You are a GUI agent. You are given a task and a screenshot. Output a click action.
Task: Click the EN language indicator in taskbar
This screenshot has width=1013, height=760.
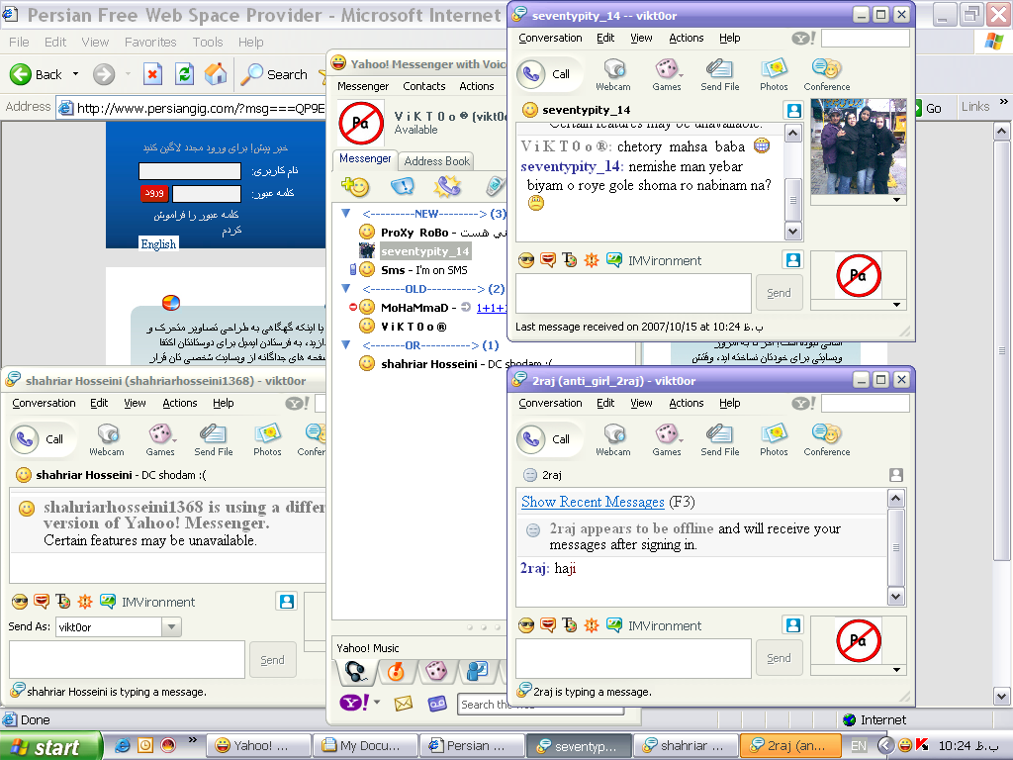tap(858, 746)
